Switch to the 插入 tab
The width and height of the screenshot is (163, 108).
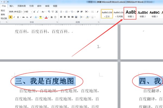click(x=11, y=6)
